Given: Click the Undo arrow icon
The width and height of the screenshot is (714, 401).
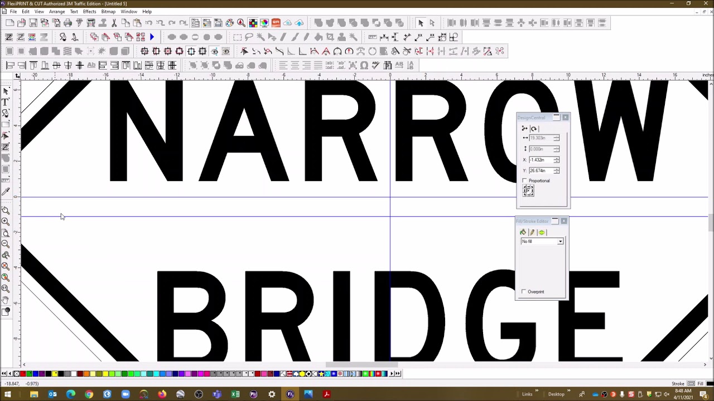Looking at the screenshot, I should coord(149,23).
